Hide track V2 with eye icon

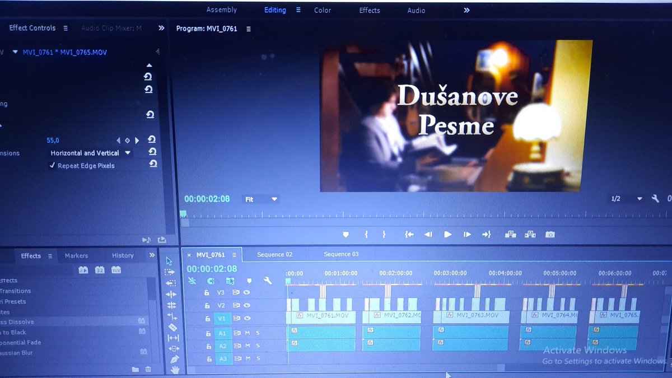(x=246, y=305)
